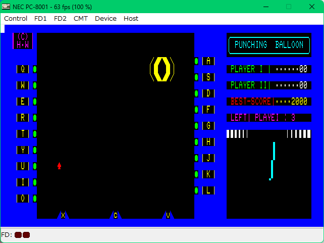Viewport: 324px width, 243px height.
Task: Click the floppy disk indicator in status bar
Action: [x=22, y=235]
